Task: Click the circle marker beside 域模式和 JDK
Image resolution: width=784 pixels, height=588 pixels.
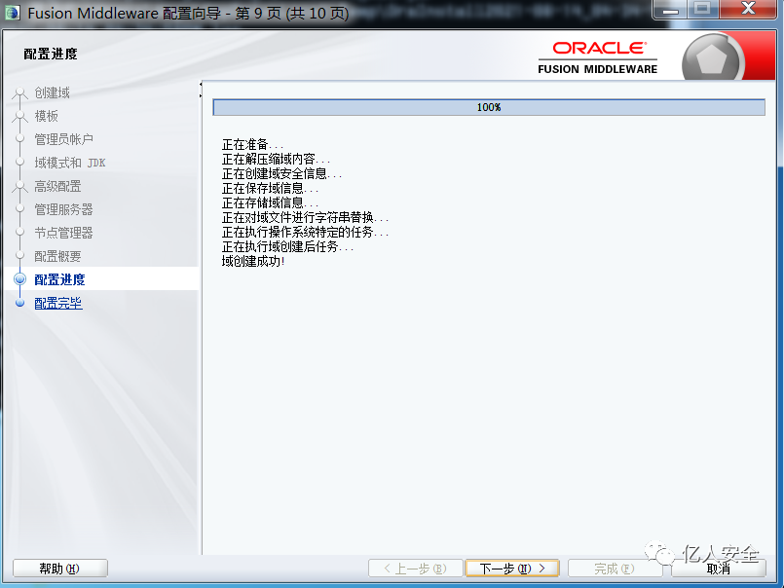Action: [19, 162]
